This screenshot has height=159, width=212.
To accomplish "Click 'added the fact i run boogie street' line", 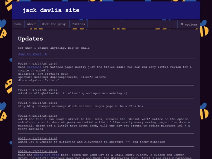I will 103,119.
